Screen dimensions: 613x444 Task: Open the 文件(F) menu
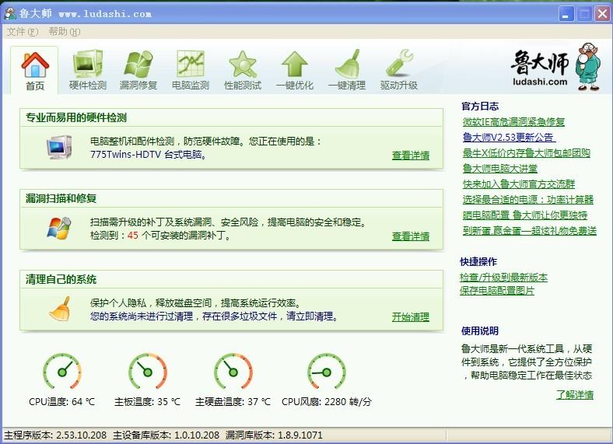click(x=22, y=32)
